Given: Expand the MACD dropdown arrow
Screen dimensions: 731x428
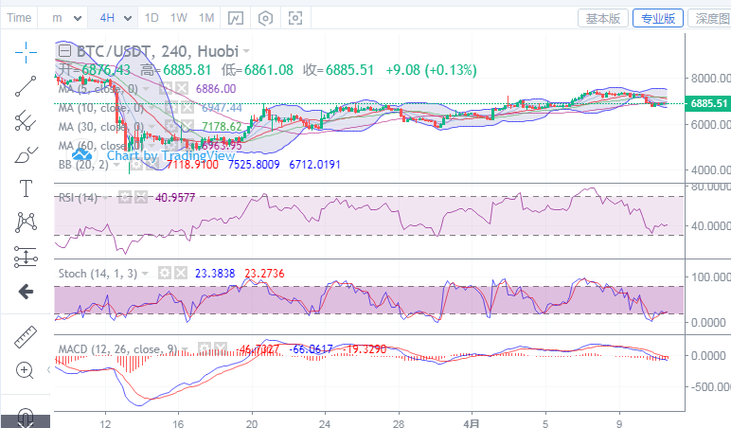Looking at the screenshot, I should click(x=185, y=349).
